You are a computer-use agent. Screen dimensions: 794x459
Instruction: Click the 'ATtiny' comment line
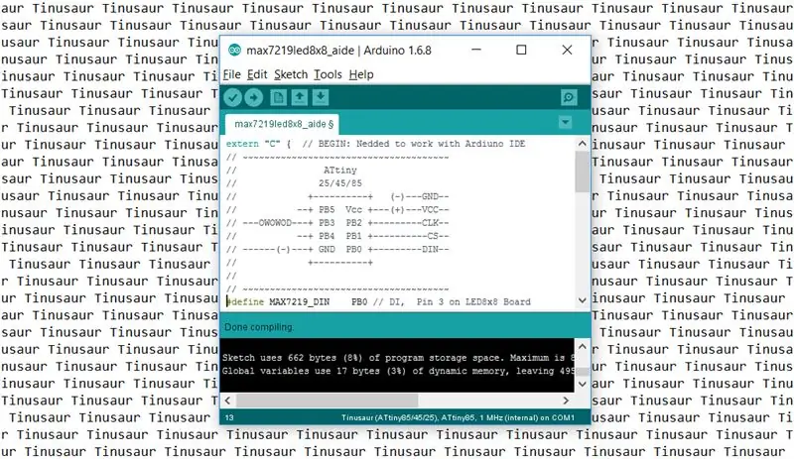292,171
